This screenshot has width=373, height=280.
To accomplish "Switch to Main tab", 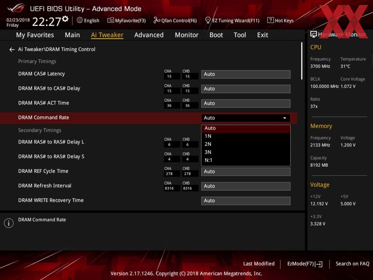I will point(72,35).
